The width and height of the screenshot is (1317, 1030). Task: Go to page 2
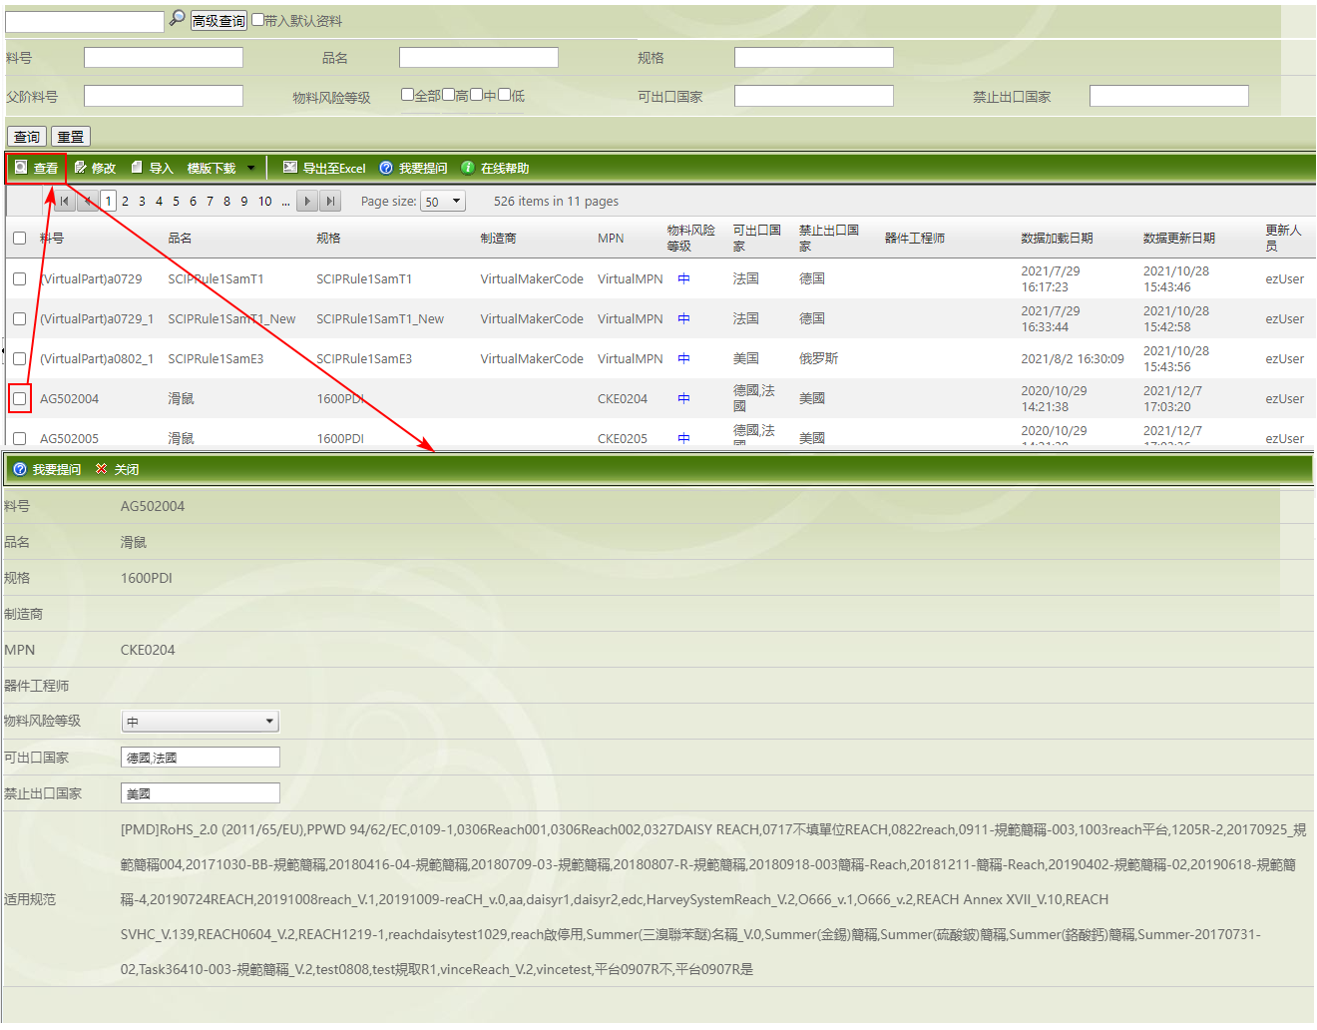pos(125,201)
